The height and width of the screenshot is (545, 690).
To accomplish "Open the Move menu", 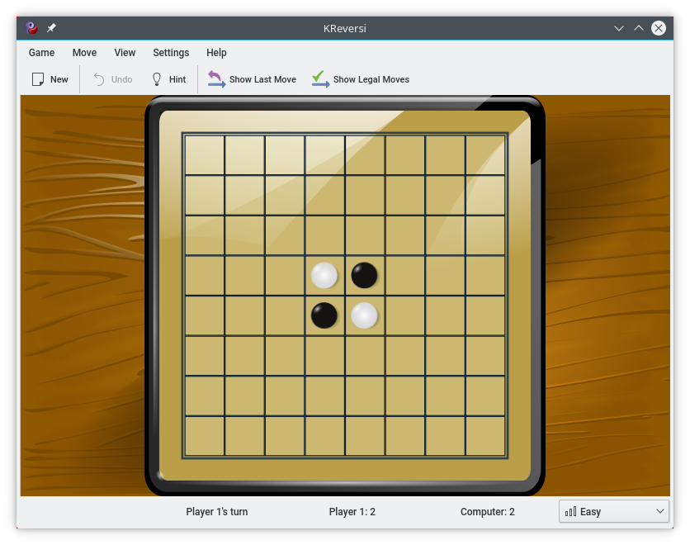I will point(84,52).
